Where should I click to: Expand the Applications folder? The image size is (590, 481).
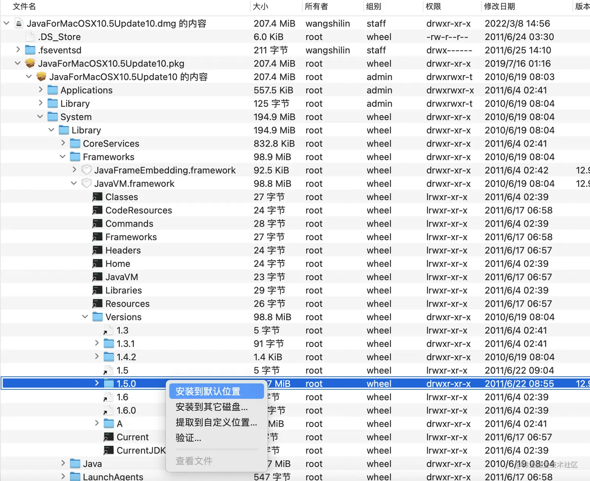[41, 90]
